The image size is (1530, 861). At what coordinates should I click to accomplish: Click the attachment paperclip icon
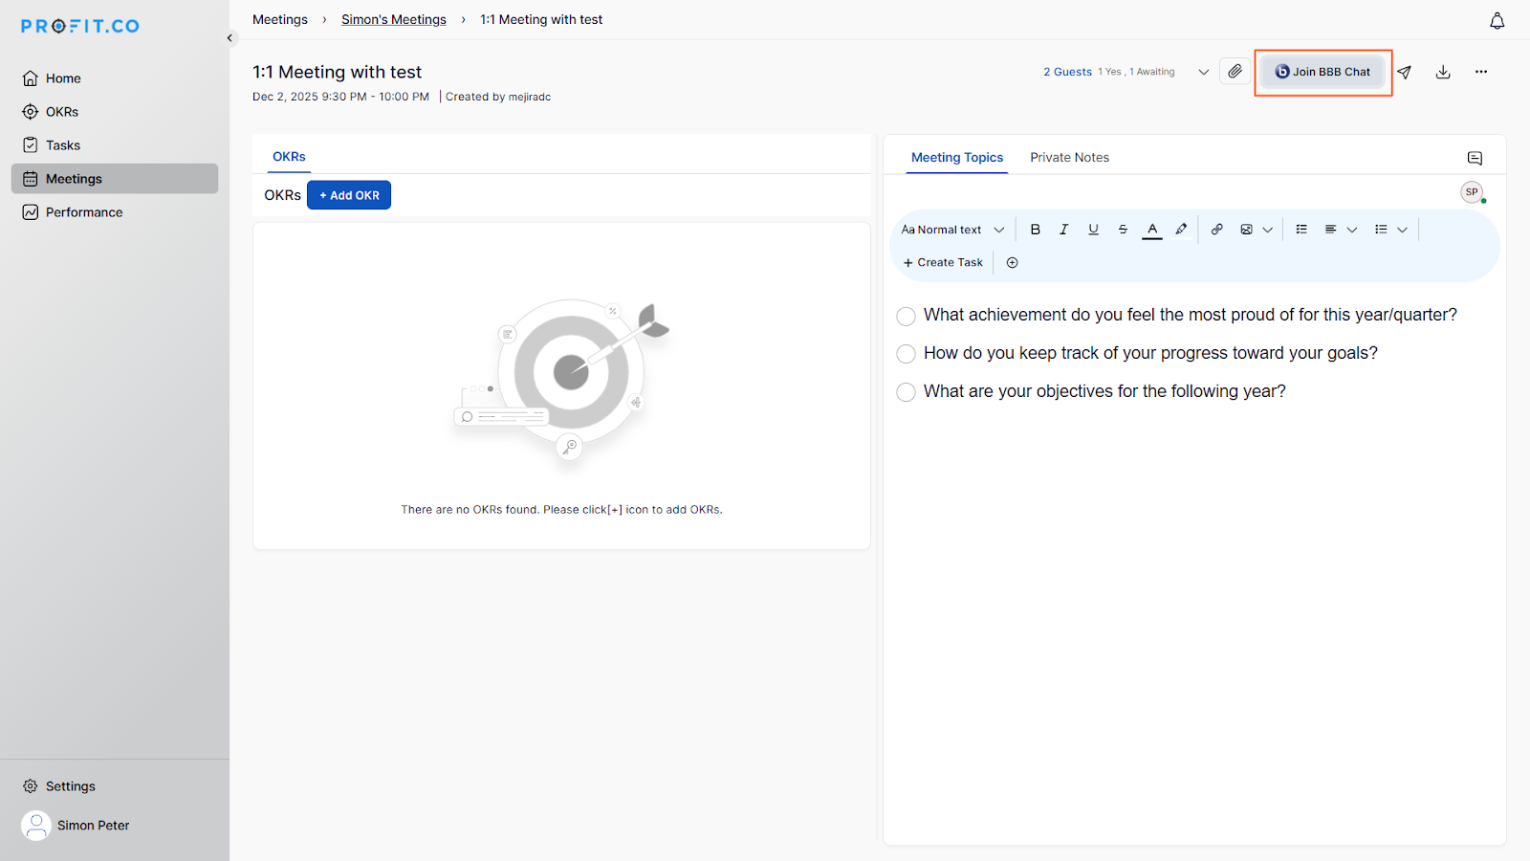(x=1235, y=72)
